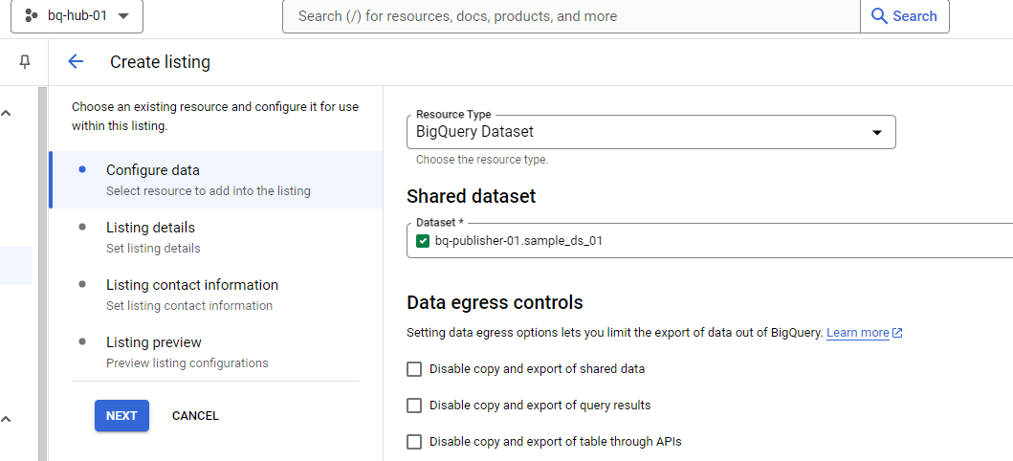The height and width of the screenshot is (461, 1013).
Task: Switch to the Listing details step
Action: 150,228
